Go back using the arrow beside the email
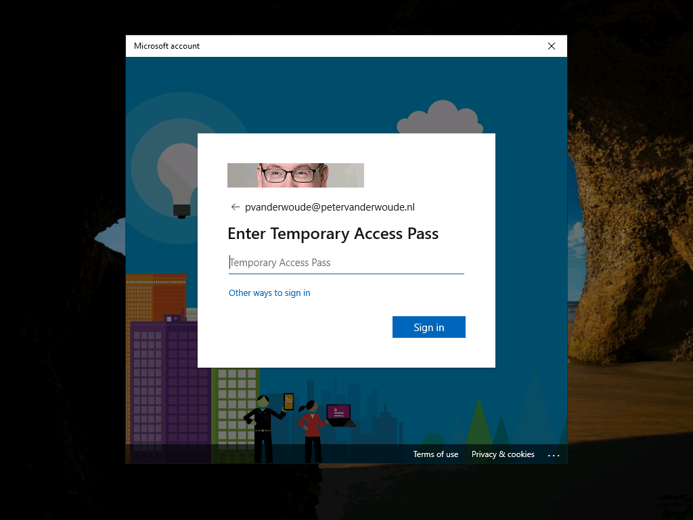Image resolution: width=693 pixels, height=520 pixels. (235, 207)
